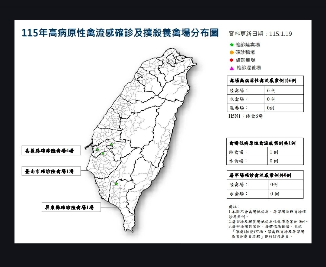Click the magenta triangle legend icon for 確診混養場
Image resolution: width=326 pixels, height=267 pixels.
point(232,68)
